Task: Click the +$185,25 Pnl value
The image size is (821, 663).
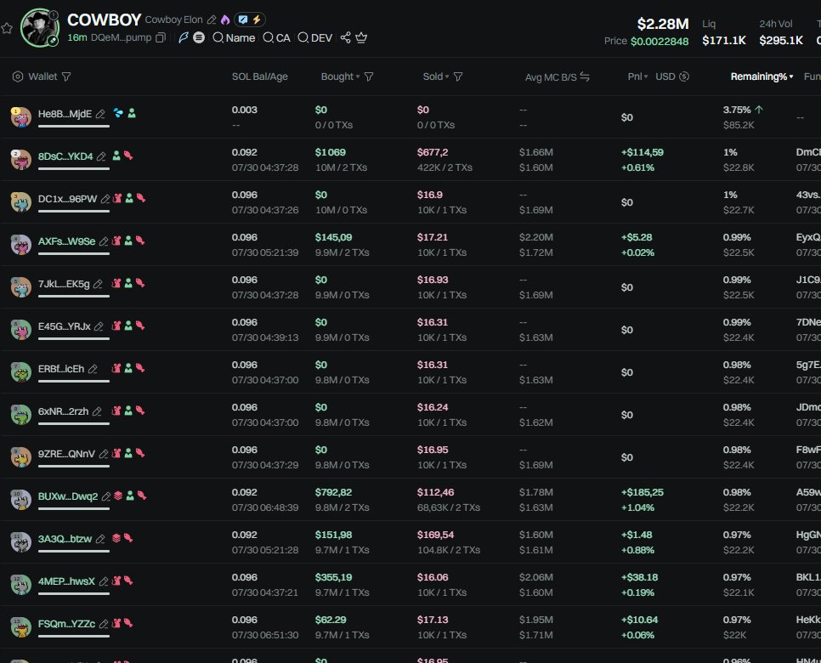Action: click(642, 492)
